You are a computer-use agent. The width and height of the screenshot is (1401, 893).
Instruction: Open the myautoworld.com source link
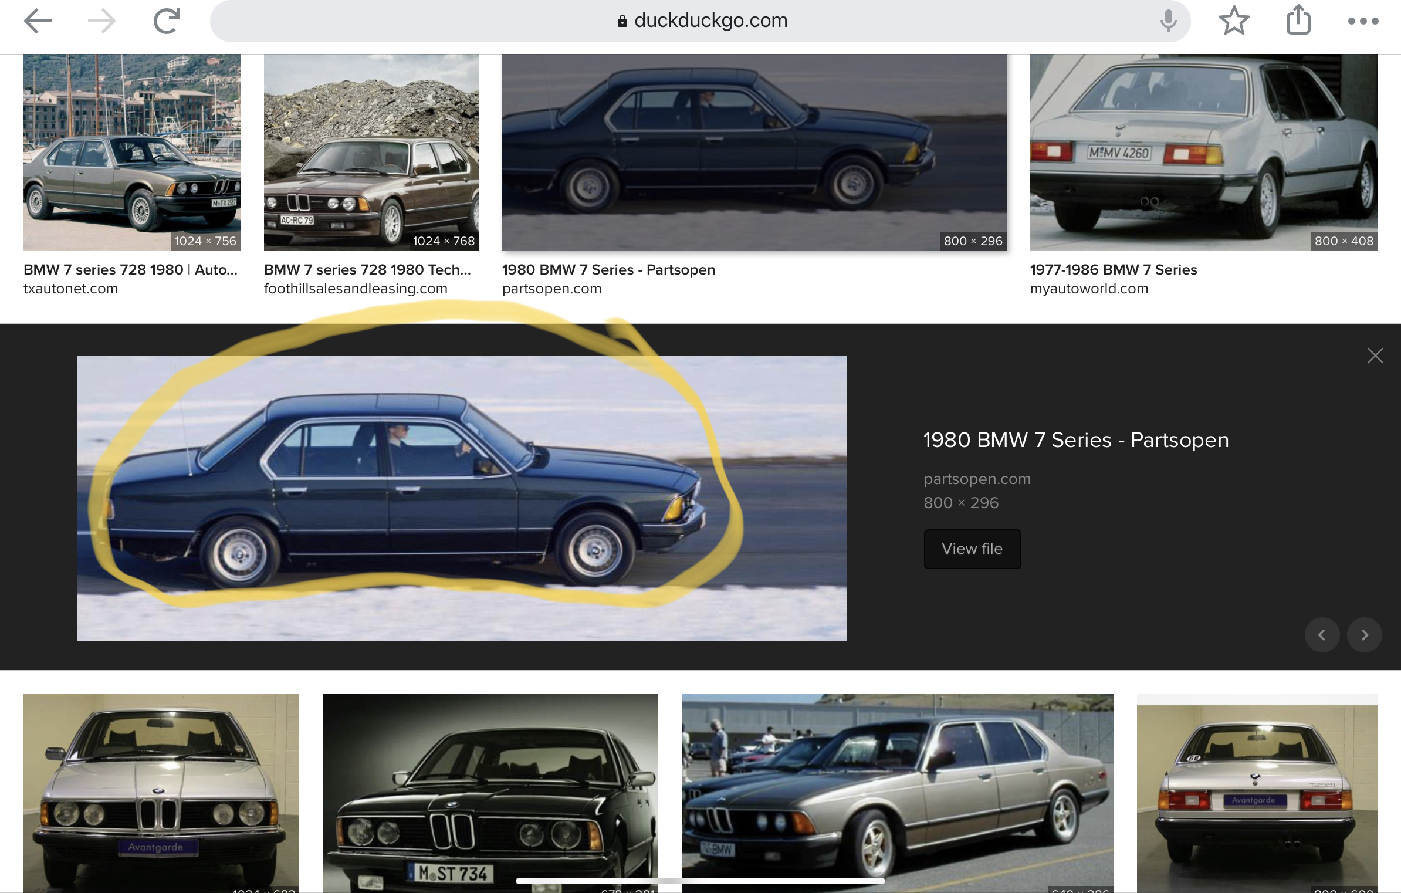[x=1089, y=289]
